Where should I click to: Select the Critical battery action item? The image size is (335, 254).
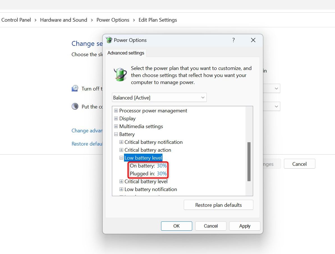pos(148,150)
